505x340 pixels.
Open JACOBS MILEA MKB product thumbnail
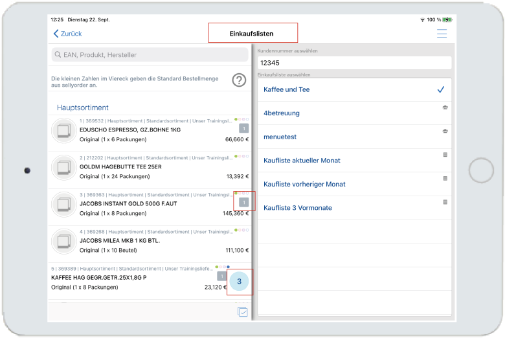(x=63, y=242)
